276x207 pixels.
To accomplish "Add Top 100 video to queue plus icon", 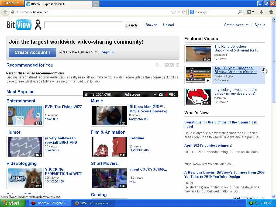I will 208,80.
